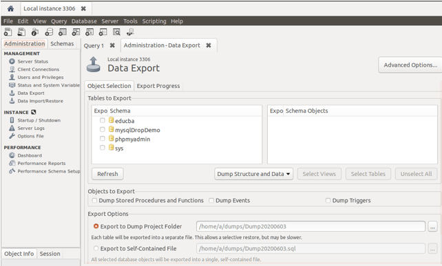This screenshot has width=442, height=266.
Task: Click the Refresh button
Action: (107, 174)
